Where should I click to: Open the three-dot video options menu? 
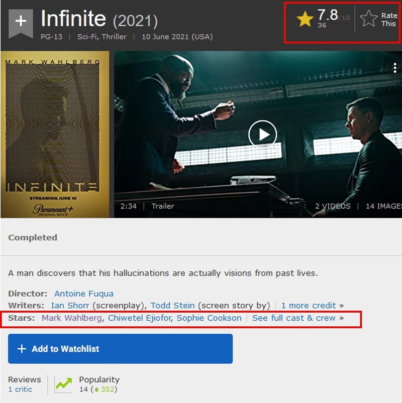tap(395, 68)
